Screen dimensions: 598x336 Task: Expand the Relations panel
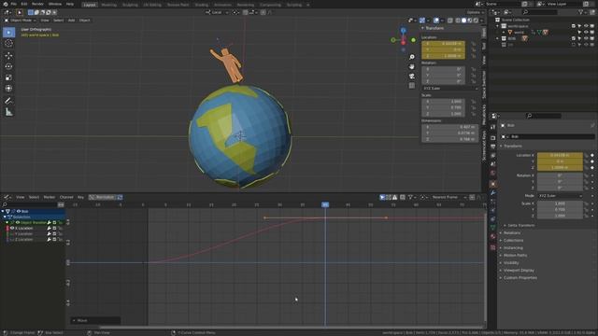511,232
